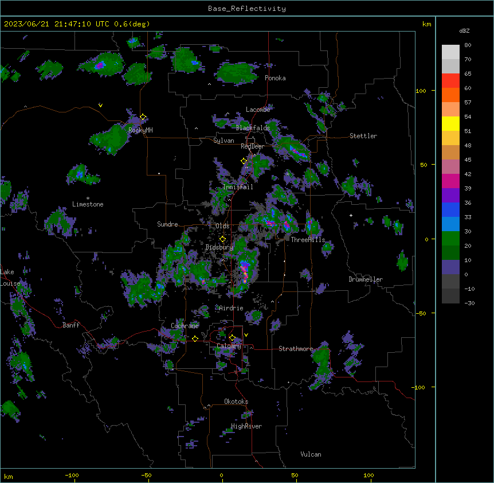The height and width of the screenshot is (483, 494).
Task: Click the Calgary city label
Action: 229,346
